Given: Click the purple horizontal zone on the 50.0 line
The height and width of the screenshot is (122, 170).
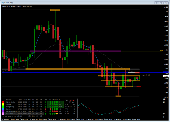Looking at the screenshot, I should (76, 51).
